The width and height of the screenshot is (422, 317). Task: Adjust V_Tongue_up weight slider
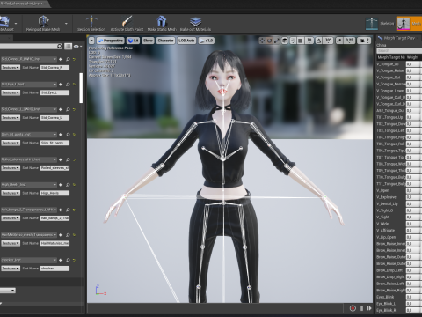pos(414,64)
